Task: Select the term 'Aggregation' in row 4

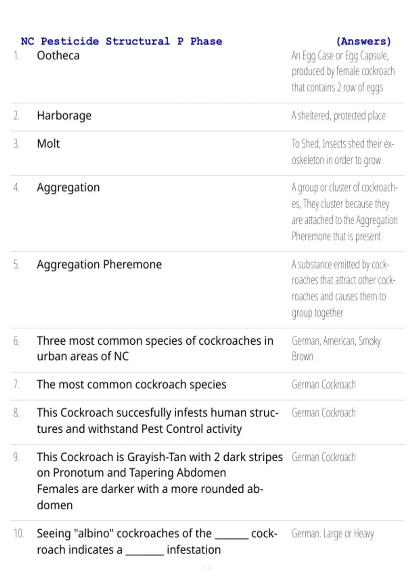Action: click(68, 188)
